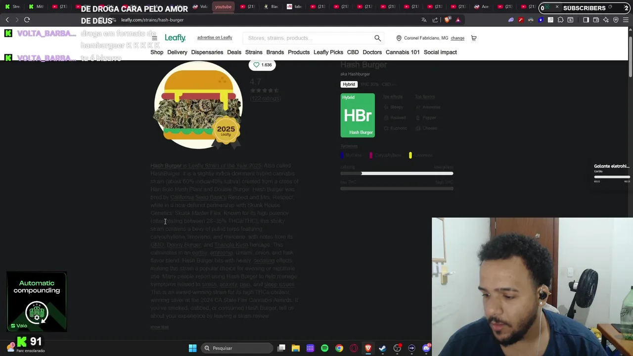Open Cannabis 101 section
This screenshot has height=356, width=633.
[403, 52]
